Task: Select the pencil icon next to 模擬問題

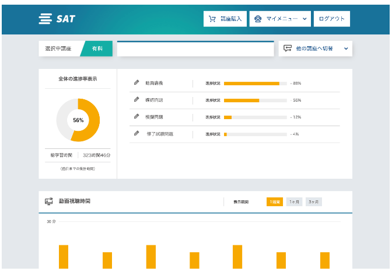Action: coord(136,117)
